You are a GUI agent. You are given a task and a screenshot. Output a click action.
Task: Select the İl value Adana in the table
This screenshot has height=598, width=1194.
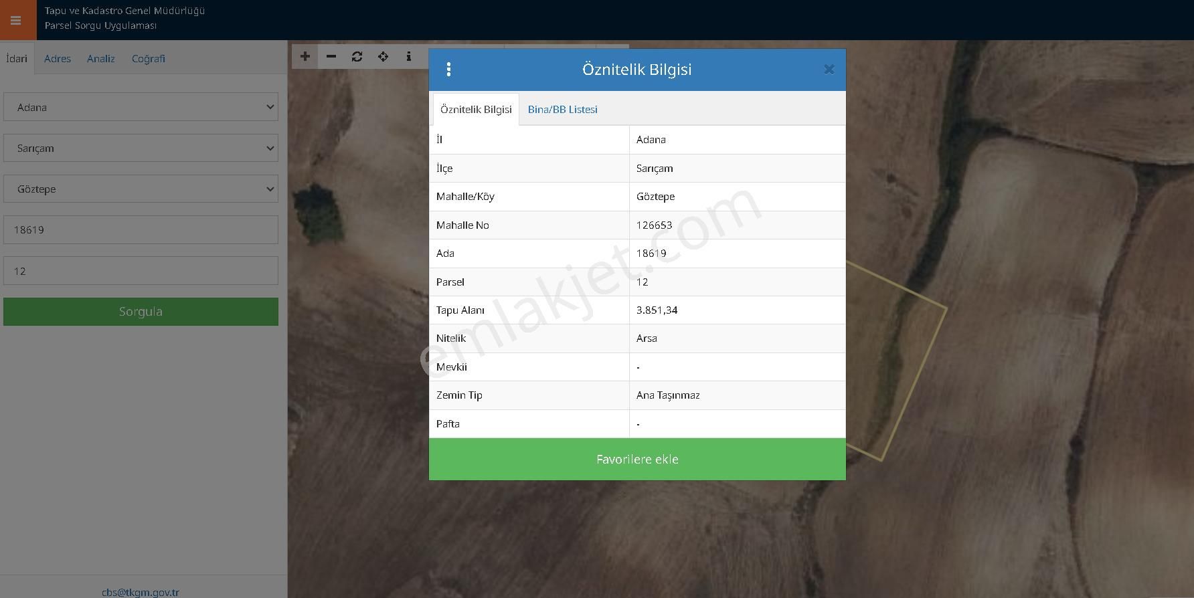click(x=651, y=140)
